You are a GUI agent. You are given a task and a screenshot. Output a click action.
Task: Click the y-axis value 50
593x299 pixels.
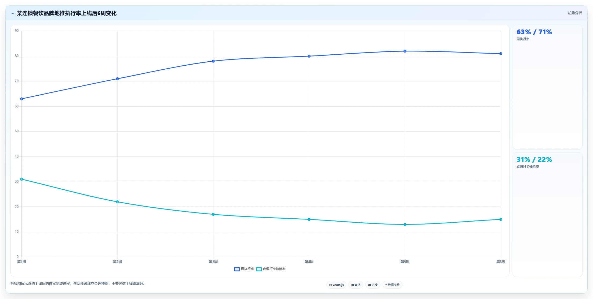point(17,131)
